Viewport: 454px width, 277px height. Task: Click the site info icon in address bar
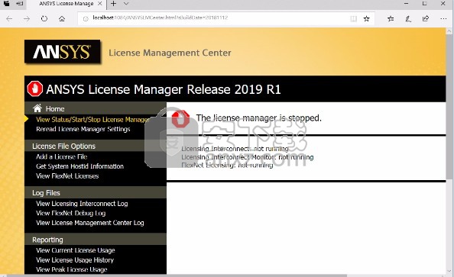pyautogui.click(x=86, y=19)
